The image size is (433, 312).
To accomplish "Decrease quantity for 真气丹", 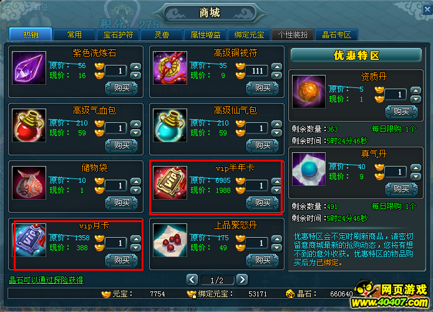I will pyautogui.click(x=416, y=177).
